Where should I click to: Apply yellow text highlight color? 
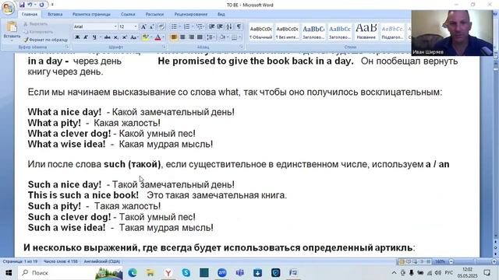(145, 37)
